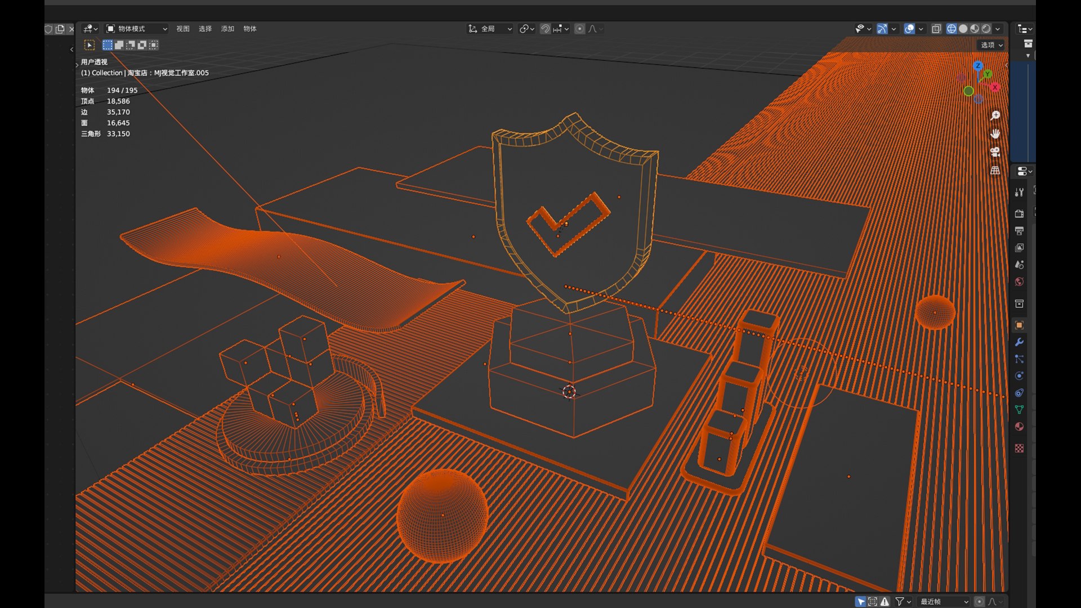1081x608 pixels.
Task: Open the 物体模式 interaction mode dropdown
Action: 137,29
